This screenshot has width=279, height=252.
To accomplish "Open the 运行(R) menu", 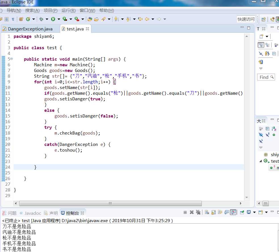I will [x=68, y=11].
